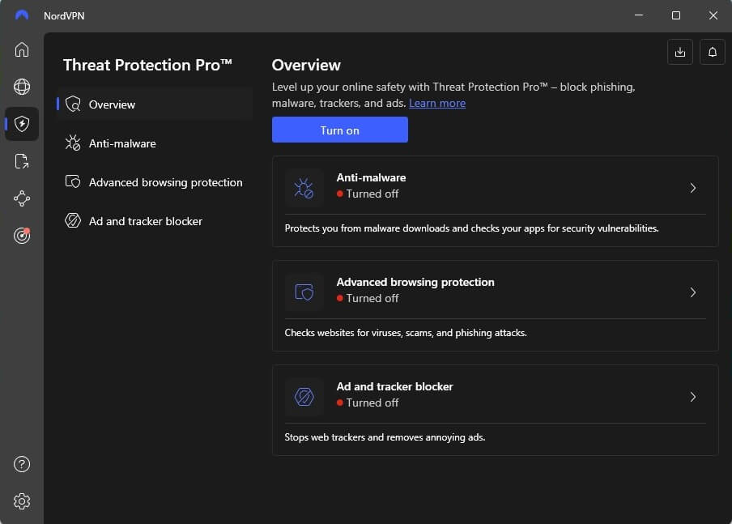Select Overview in Threat Protection menu
The height and width of the screenshot is (524, 732).
(155, 104)
